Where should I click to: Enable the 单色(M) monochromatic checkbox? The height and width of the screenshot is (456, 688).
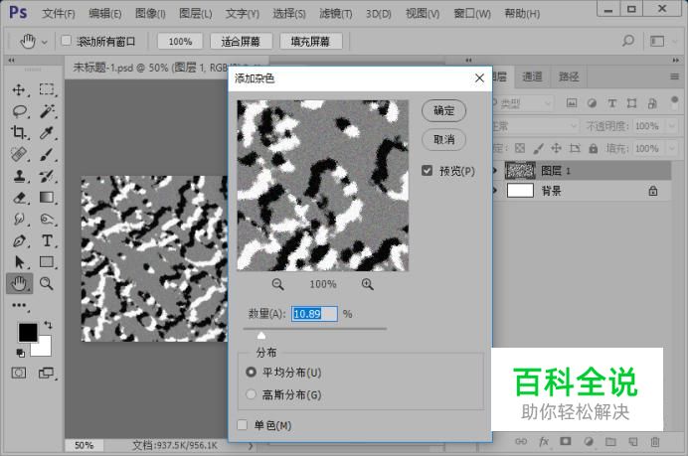(243, 425)
